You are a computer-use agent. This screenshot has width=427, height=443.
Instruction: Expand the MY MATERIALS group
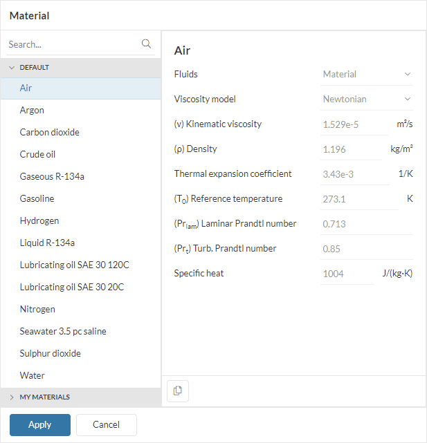click(12, 397)
